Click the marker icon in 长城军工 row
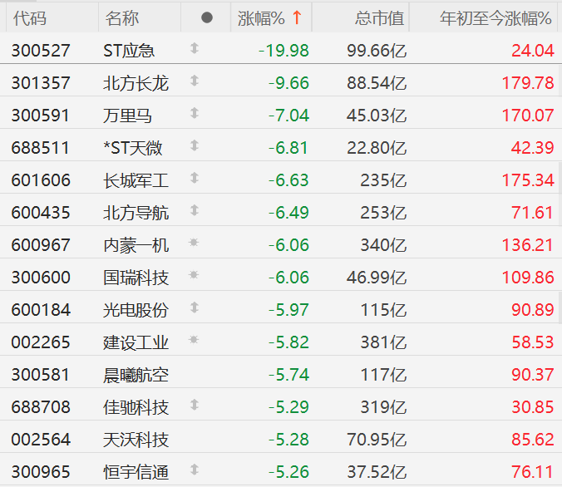This screenshot has height=487, width=562. (195, 178)
